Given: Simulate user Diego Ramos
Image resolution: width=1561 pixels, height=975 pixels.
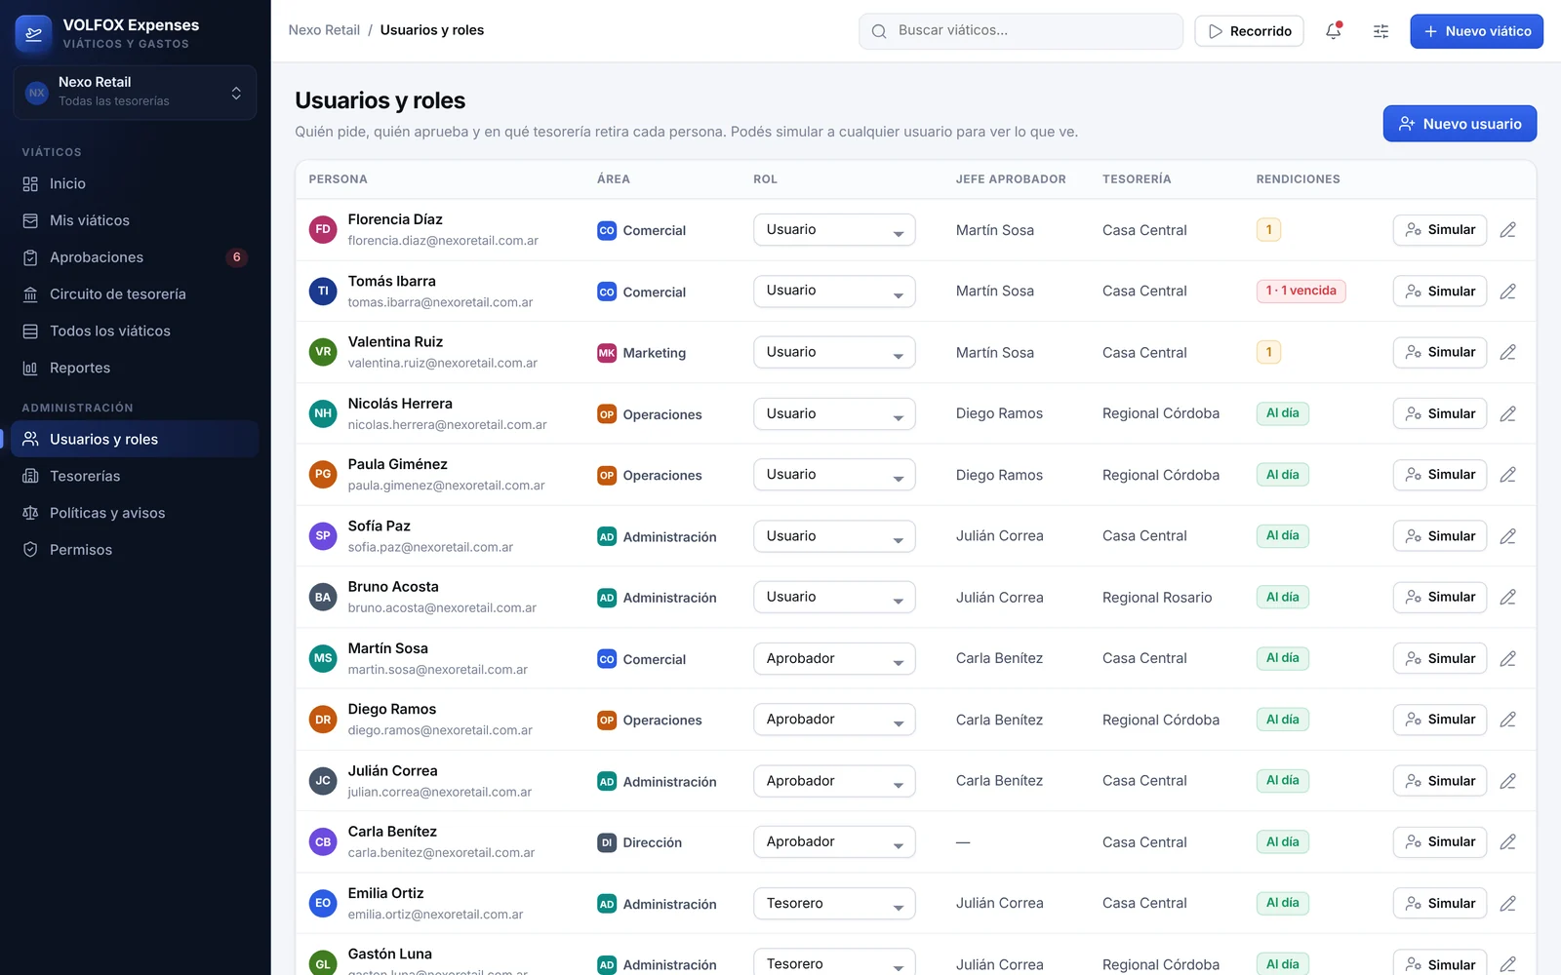Looking at the screenshot, I should click(1439, 720).
